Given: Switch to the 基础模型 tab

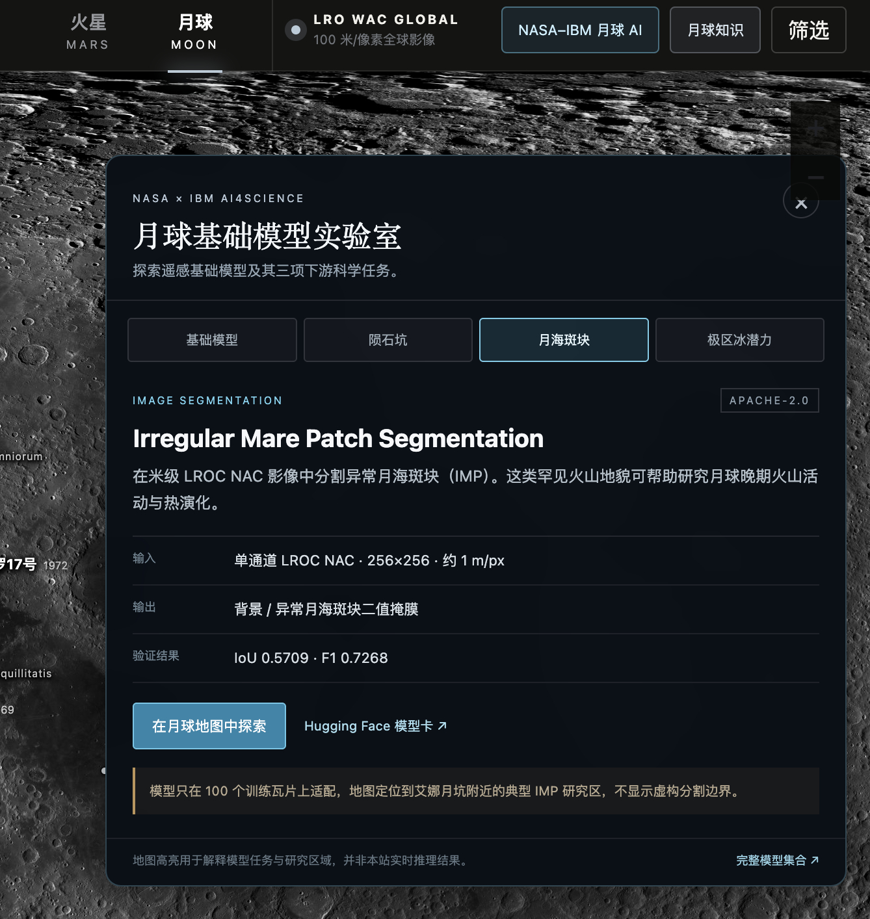Looking at the screenshot, I should coord(212,340).
